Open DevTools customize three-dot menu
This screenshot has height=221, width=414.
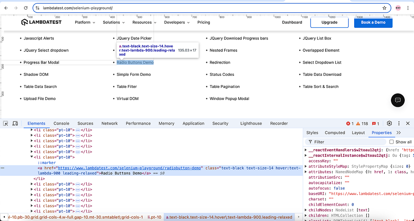pos(399,123)
